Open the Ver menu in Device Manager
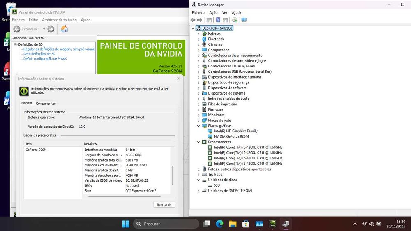This screenshot has height=231, width=411. (x=225, y=13)
